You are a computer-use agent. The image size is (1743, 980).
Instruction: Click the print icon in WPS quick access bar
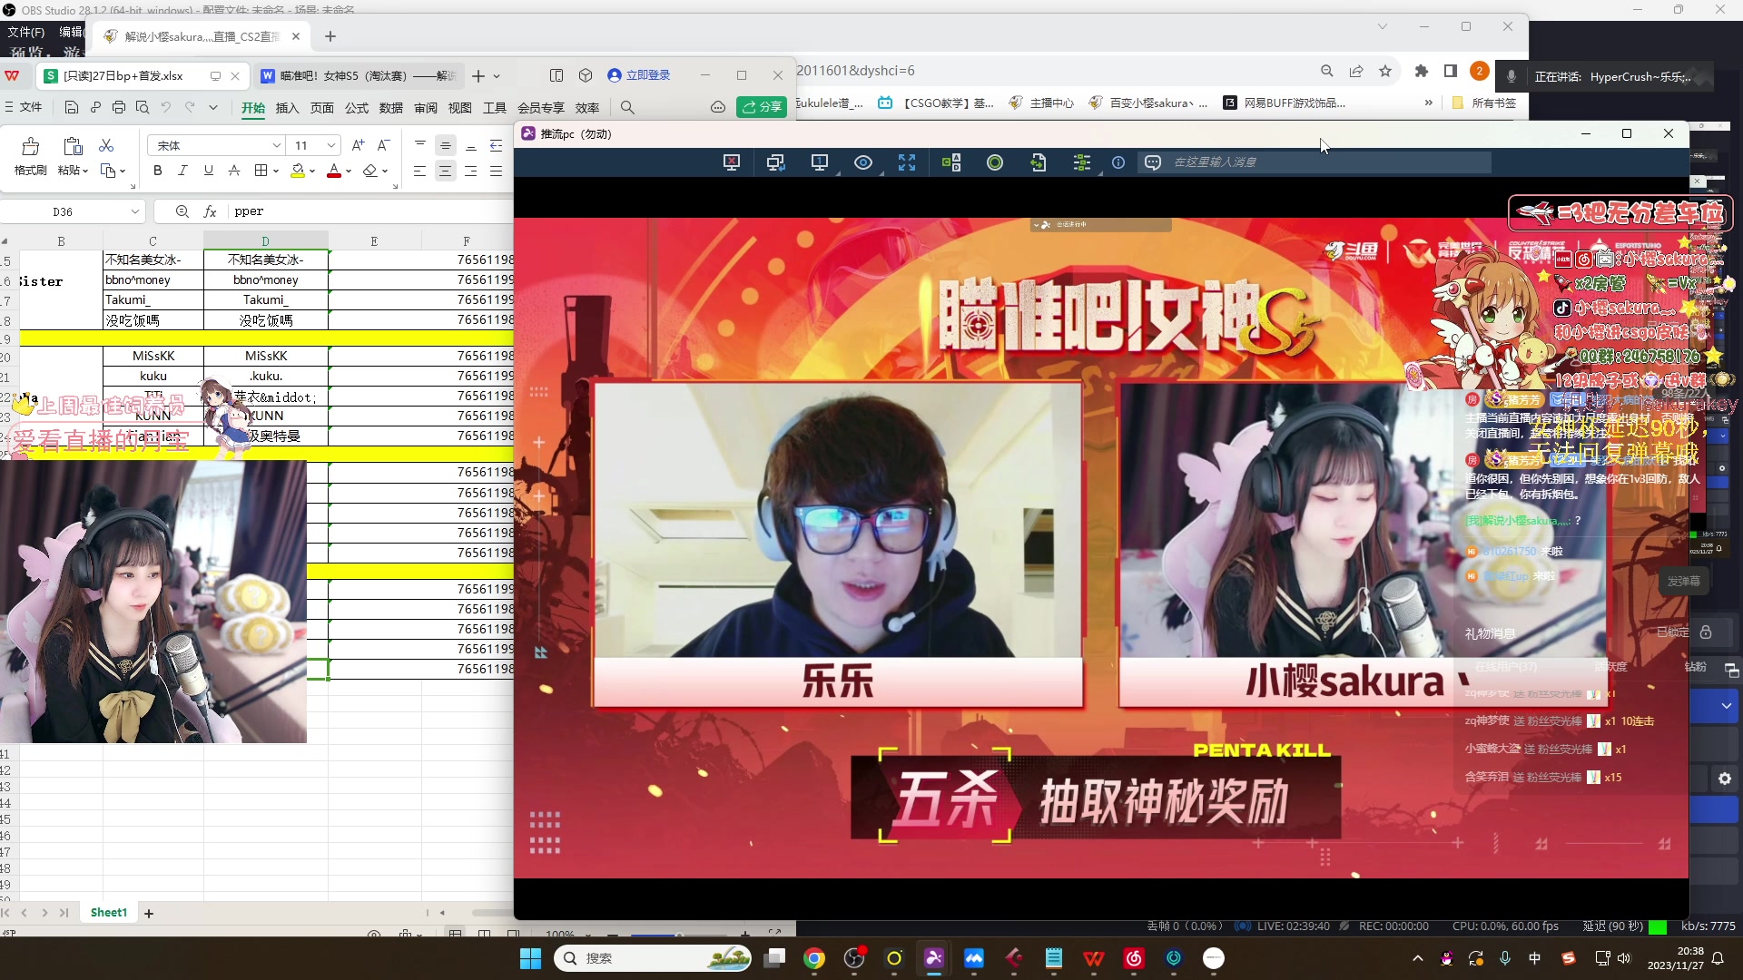click(x=118, y=107)
